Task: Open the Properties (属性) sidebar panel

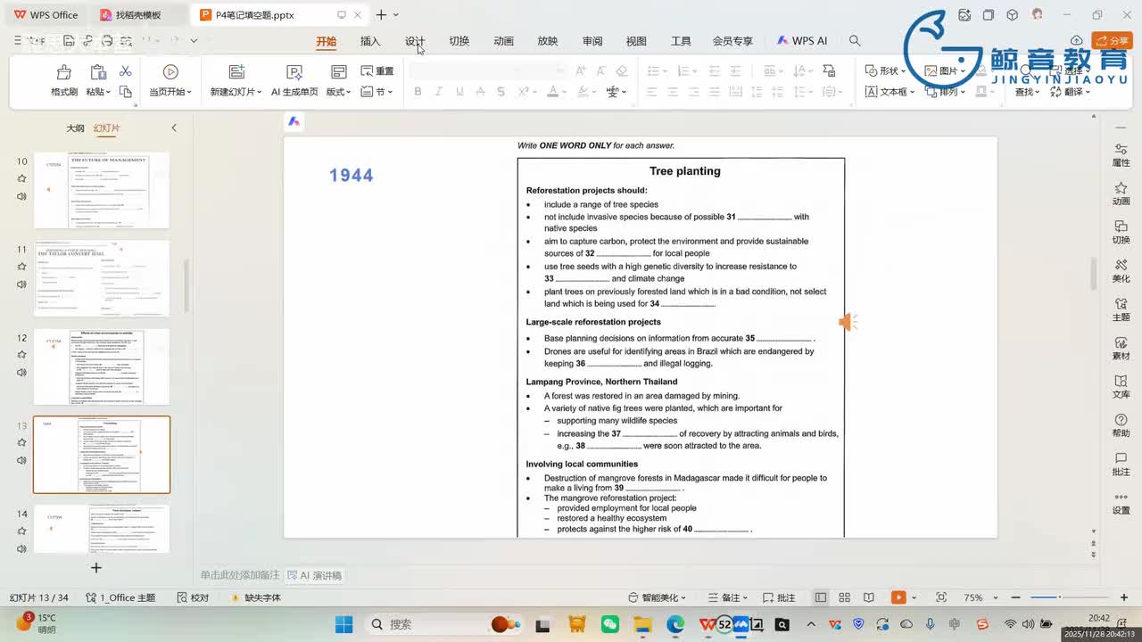Action: [1121, 155]
